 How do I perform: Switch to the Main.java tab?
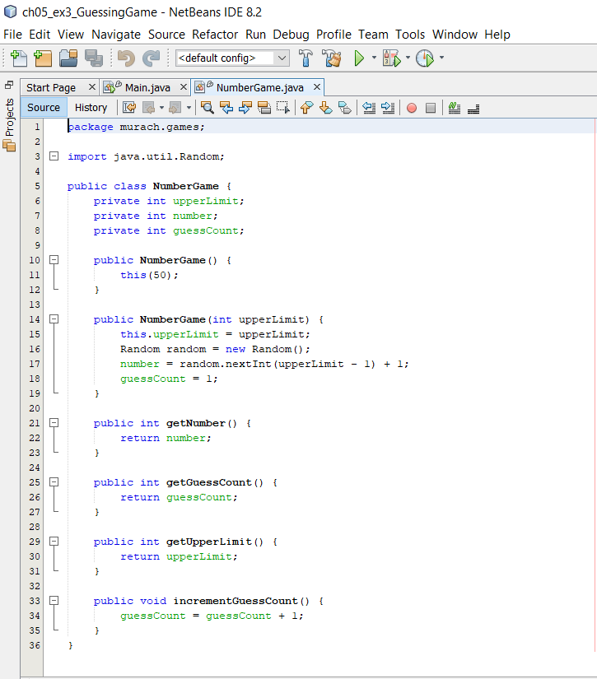(x=147, y=87)
